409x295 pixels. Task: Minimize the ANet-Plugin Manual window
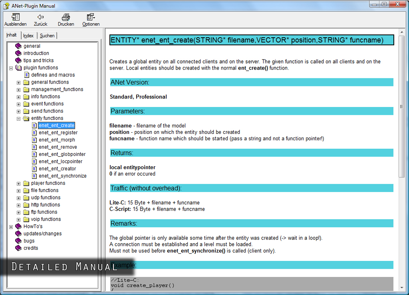coord(374,4)
